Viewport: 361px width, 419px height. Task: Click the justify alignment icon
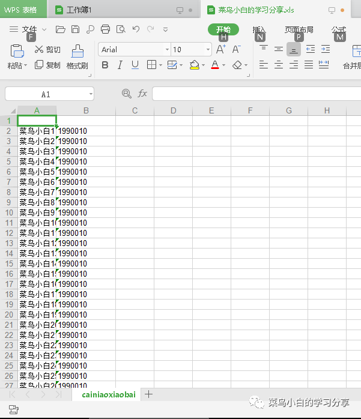309,65
